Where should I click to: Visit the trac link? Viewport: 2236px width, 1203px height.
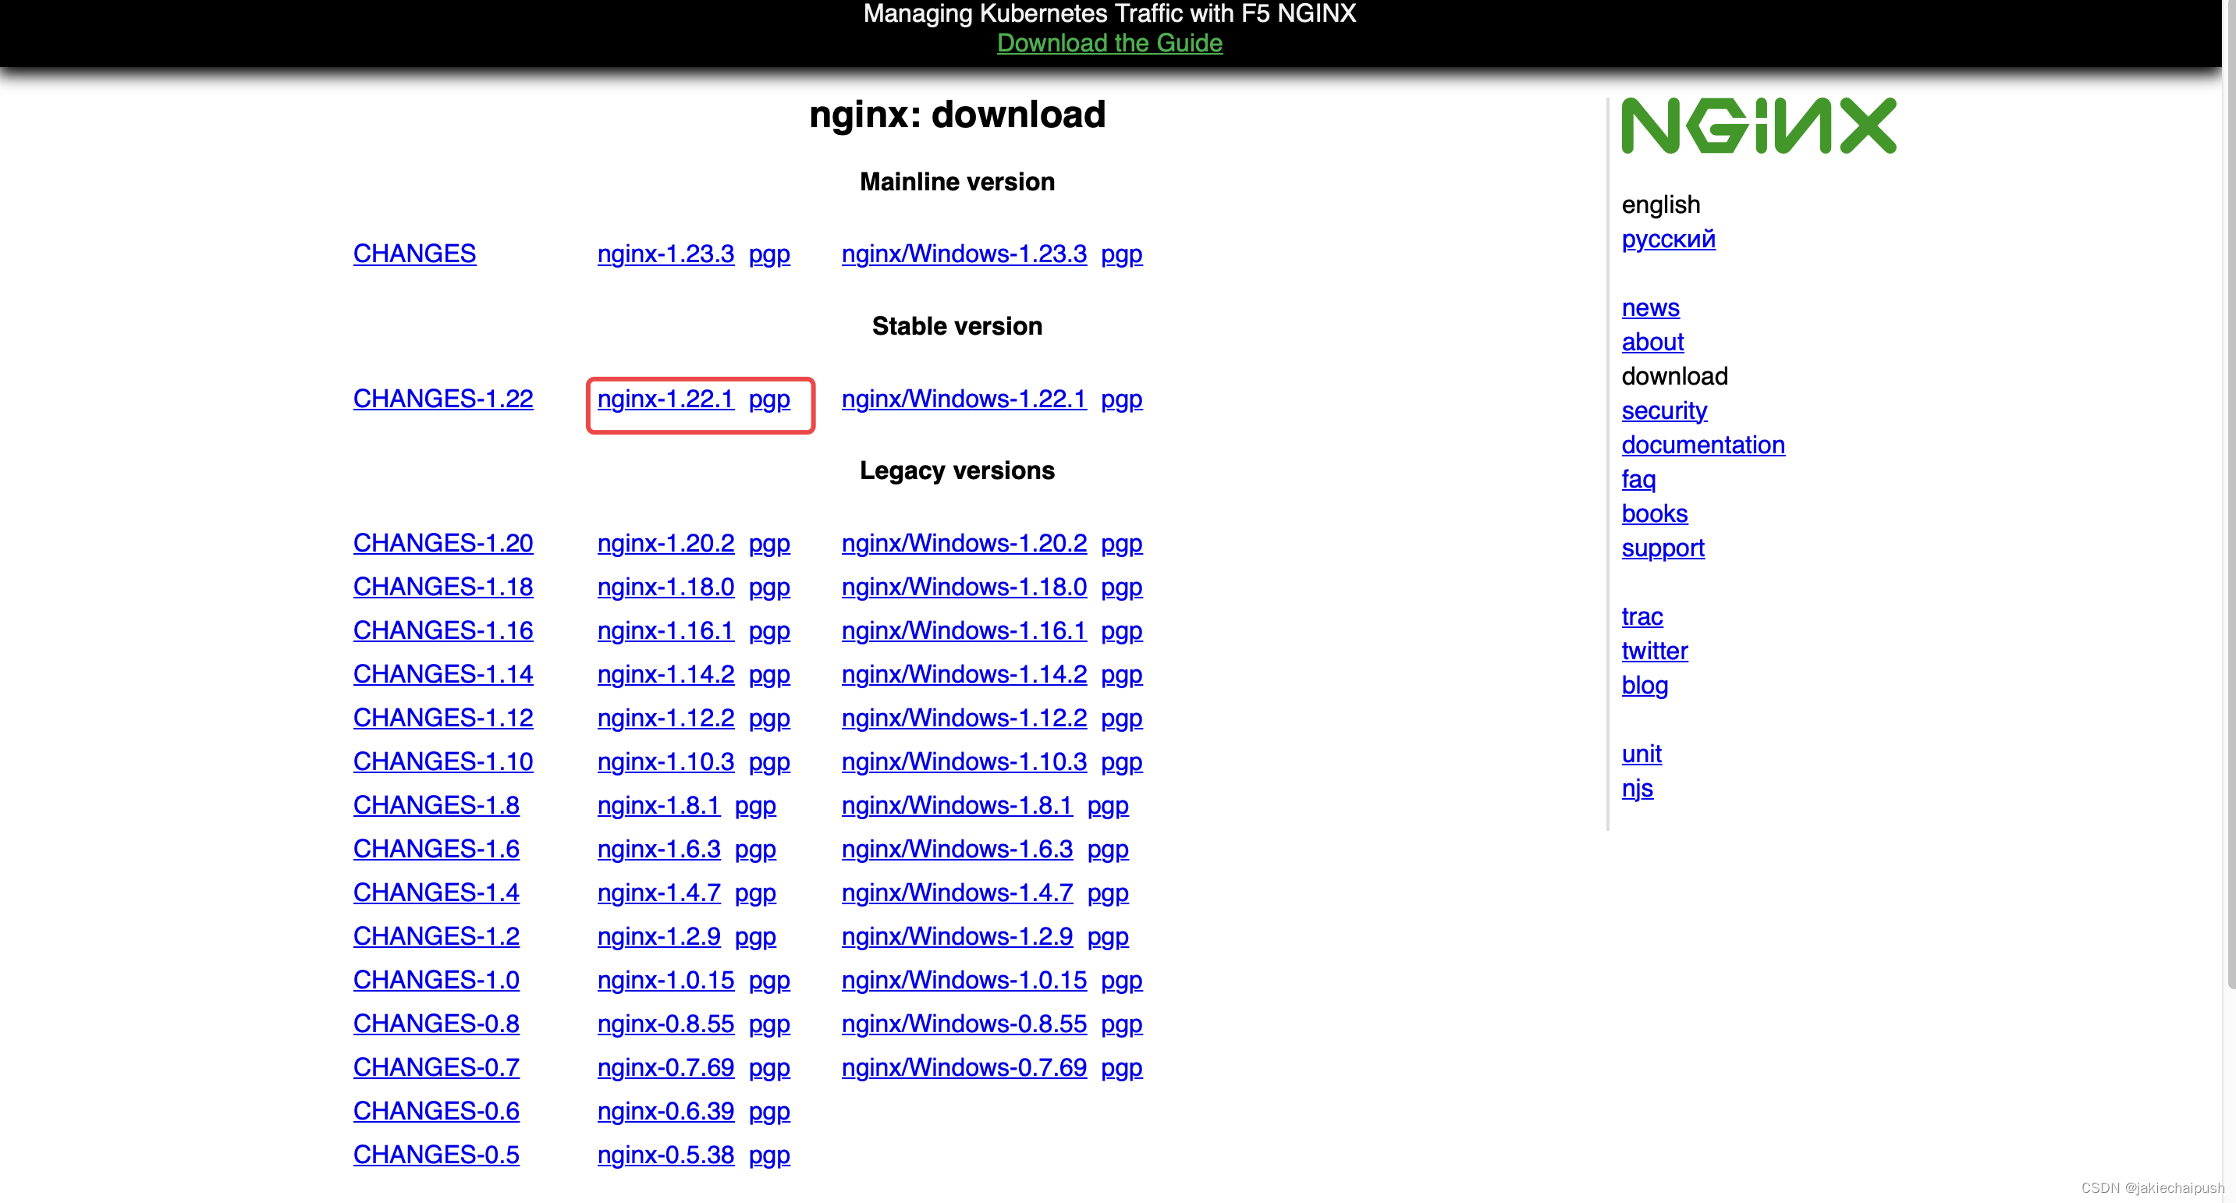click(1642, 616)
